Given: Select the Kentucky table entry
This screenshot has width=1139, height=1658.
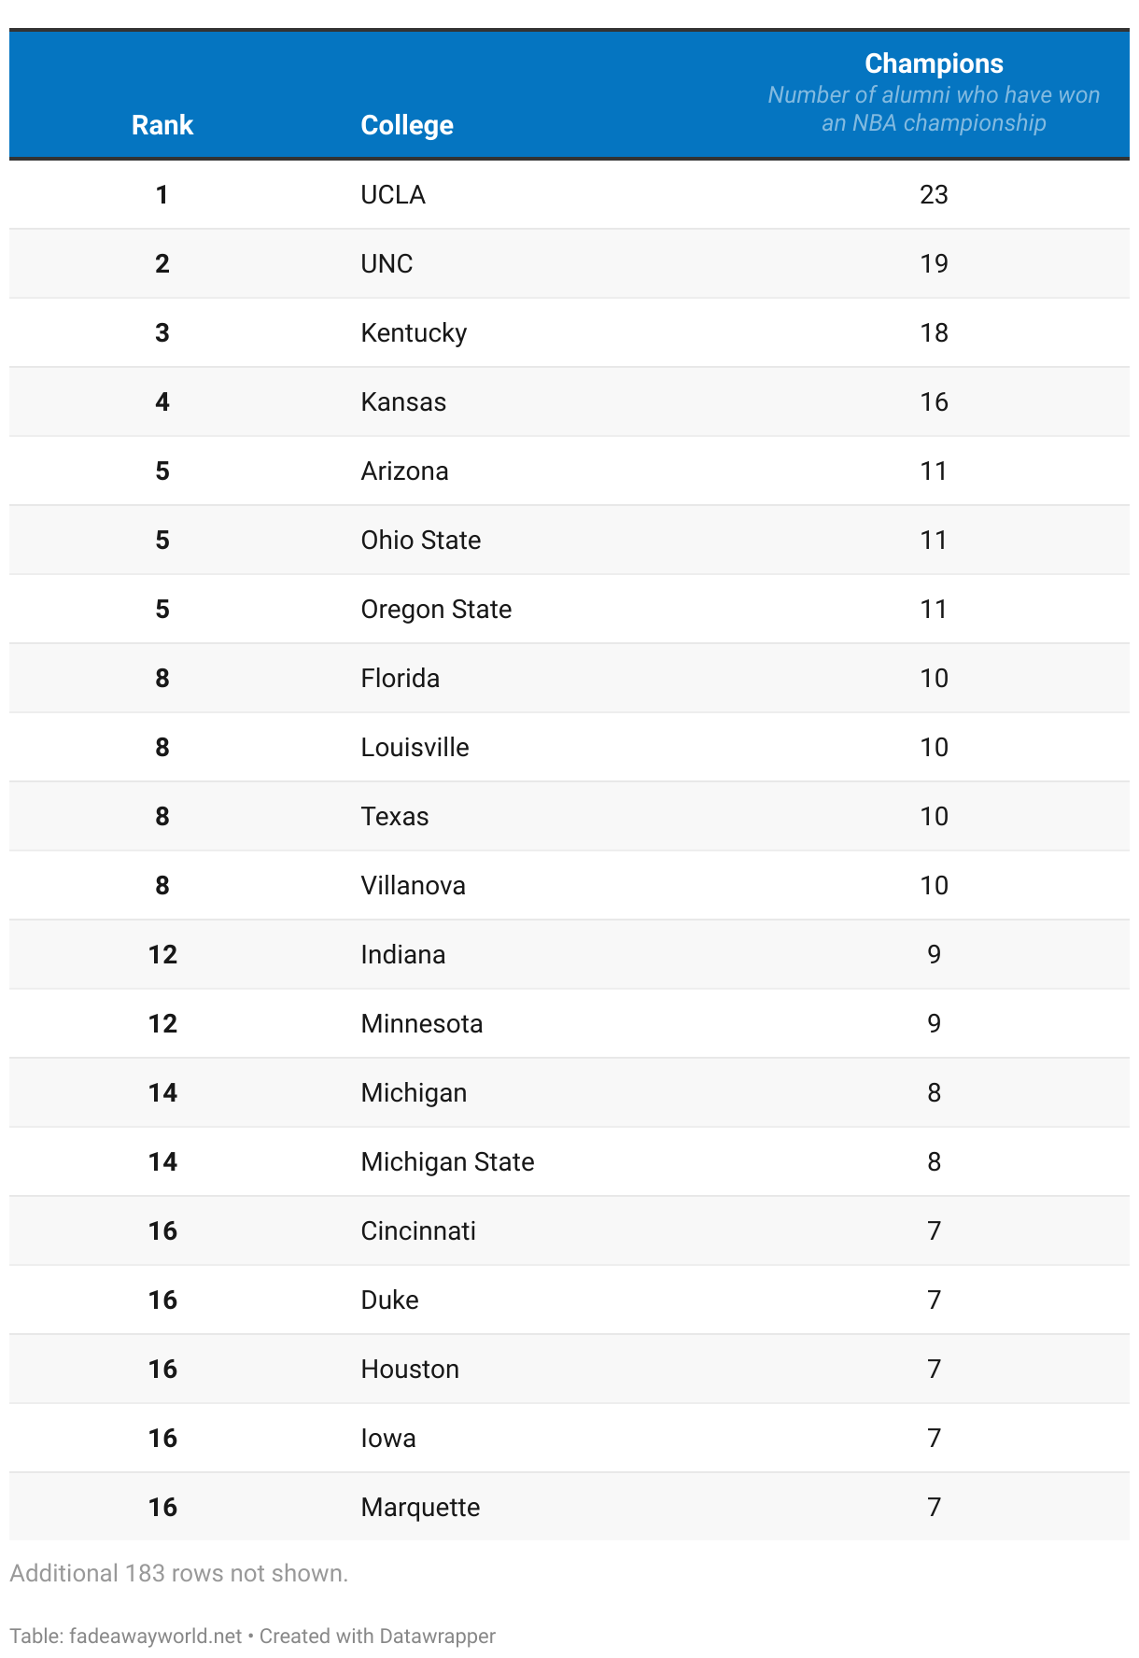Looking at the screenshot, I should pos(414,333).
